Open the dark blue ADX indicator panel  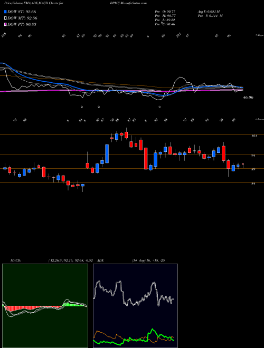pyautogui.click(x=135, y=306)
